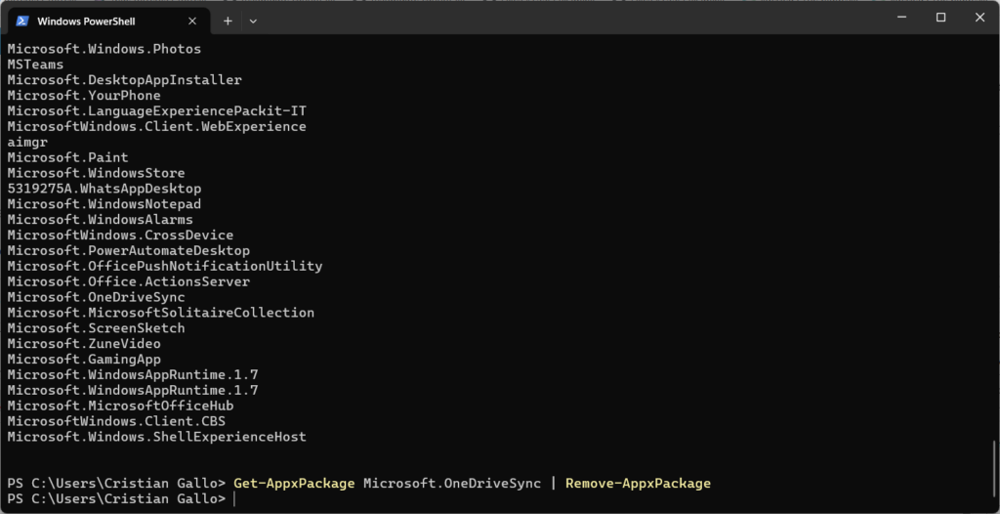The image size is (1000, 514).
Task: Open a new terminal tab
Action: (x=228, y=21)
